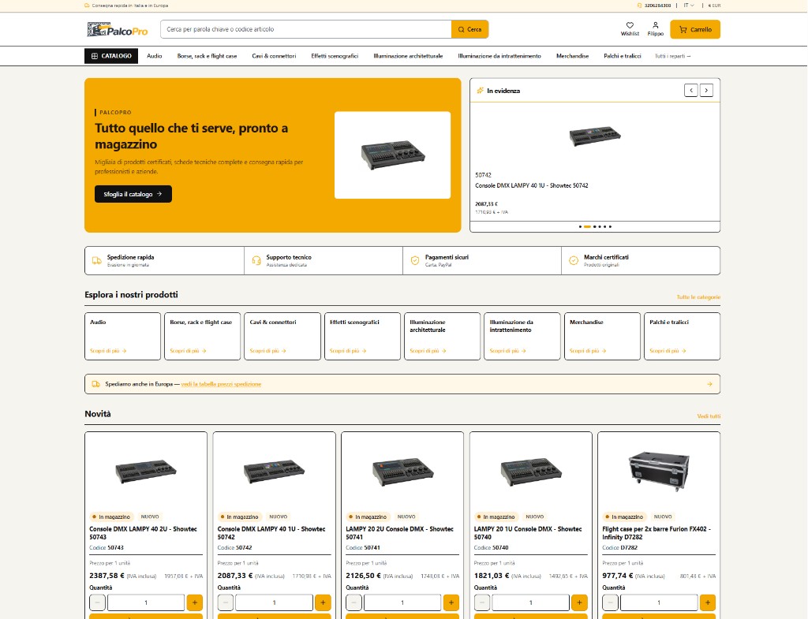
Task: Go to previous In evidenza item
Action: (x=691, y=91)
